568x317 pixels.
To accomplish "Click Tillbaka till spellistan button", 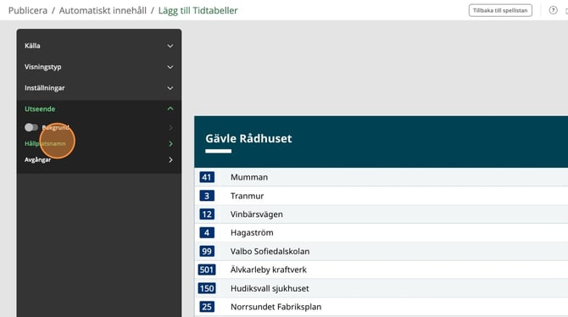I will pos(500,10).
